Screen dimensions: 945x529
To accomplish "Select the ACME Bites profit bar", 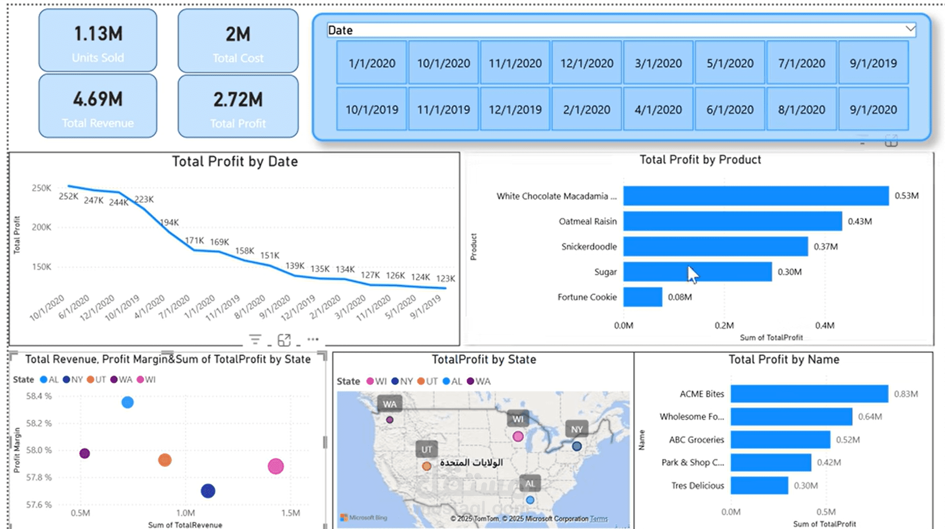I will pos(809,393).
